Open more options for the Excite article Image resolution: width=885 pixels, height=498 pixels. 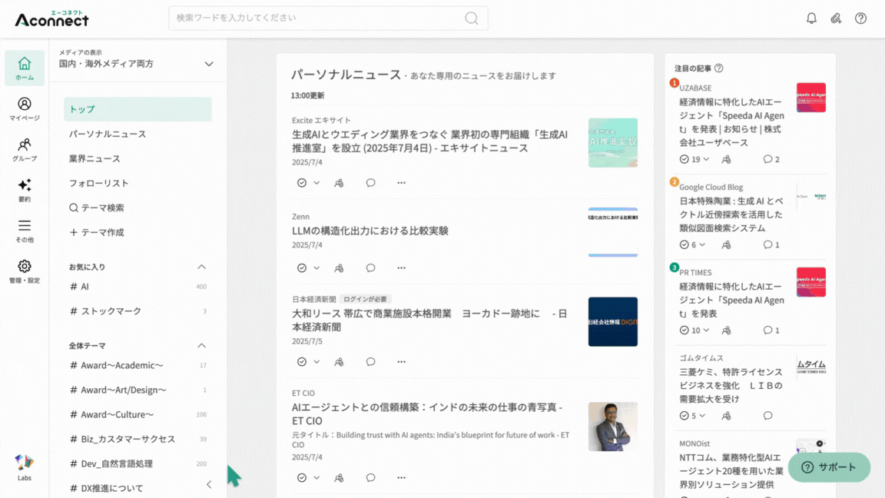click(x=401, y=183)
